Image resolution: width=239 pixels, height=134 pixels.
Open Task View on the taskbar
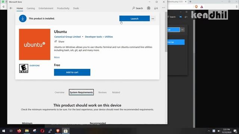pyautogui.click(x=11, y=131)
